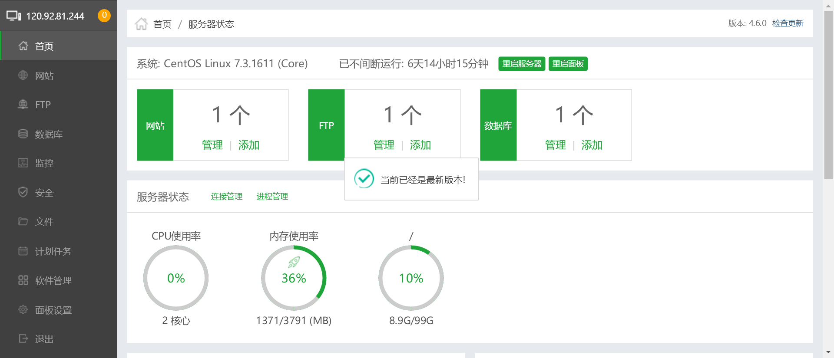Viewport: 834px width, 358px height.
Task: Click the gear icon beside 面板设置
Action: (x=23, y=309)
